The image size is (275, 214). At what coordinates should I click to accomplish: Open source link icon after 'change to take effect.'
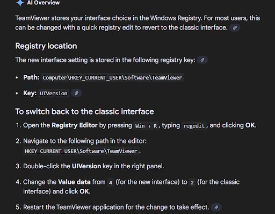216,208
